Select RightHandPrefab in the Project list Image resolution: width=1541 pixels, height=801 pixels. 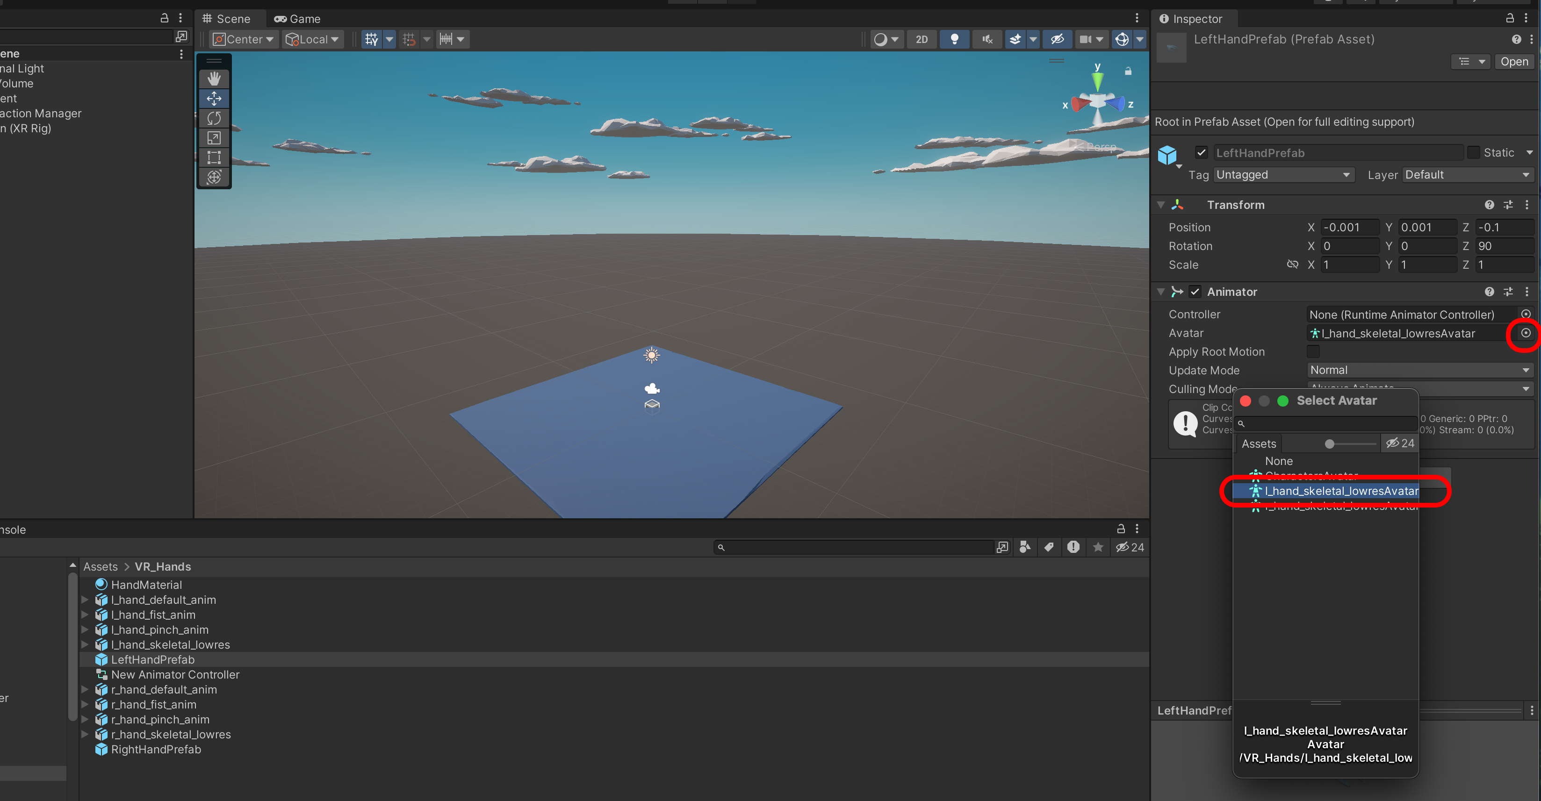pos(156,749)
